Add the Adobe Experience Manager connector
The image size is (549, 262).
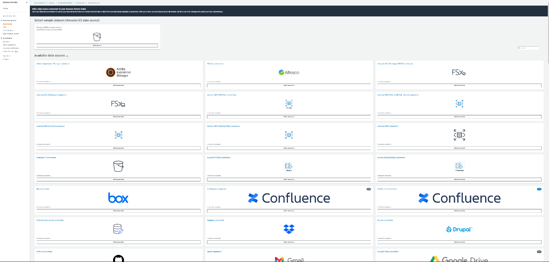click(118, 85)
